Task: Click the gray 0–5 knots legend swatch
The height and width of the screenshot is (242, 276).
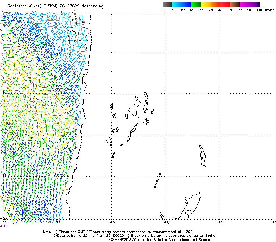Action: coord(167,4)
